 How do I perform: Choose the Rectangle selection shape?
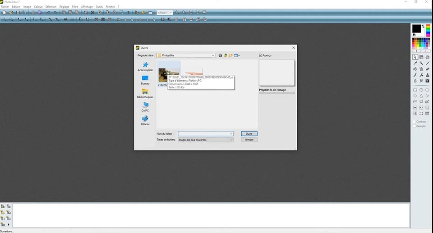coord(415,90)
